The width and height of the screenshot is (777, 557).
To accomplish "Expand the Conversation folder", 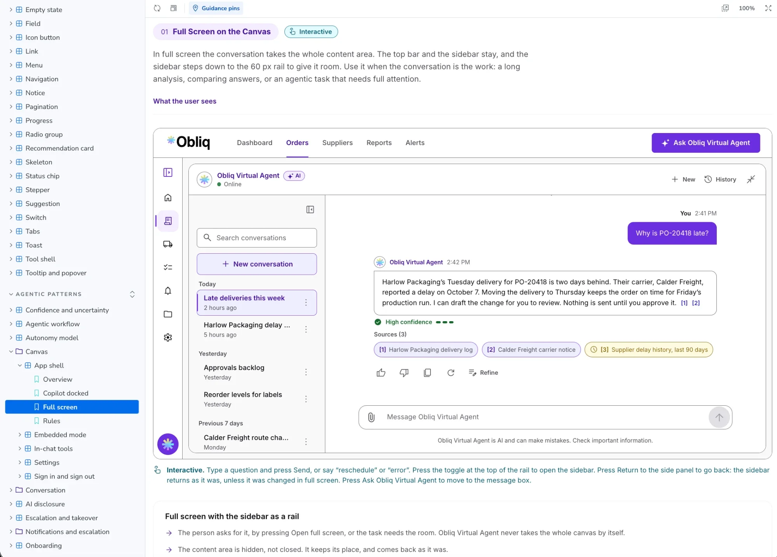I will [x=11, y=490].
